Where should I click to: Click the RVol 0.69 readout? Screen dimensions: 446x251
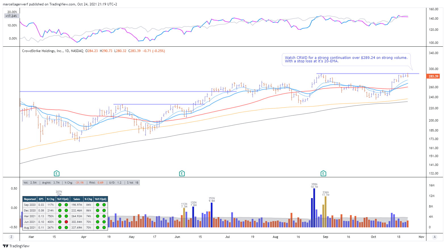[x=96, y=183]
